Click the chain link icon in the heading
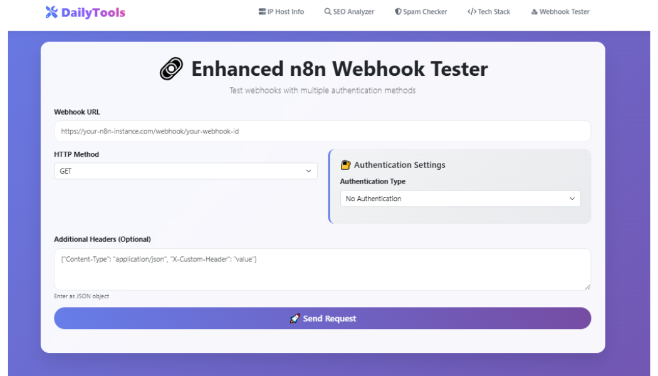The height and width of the screenshot is (376, 658). point(171,69)
